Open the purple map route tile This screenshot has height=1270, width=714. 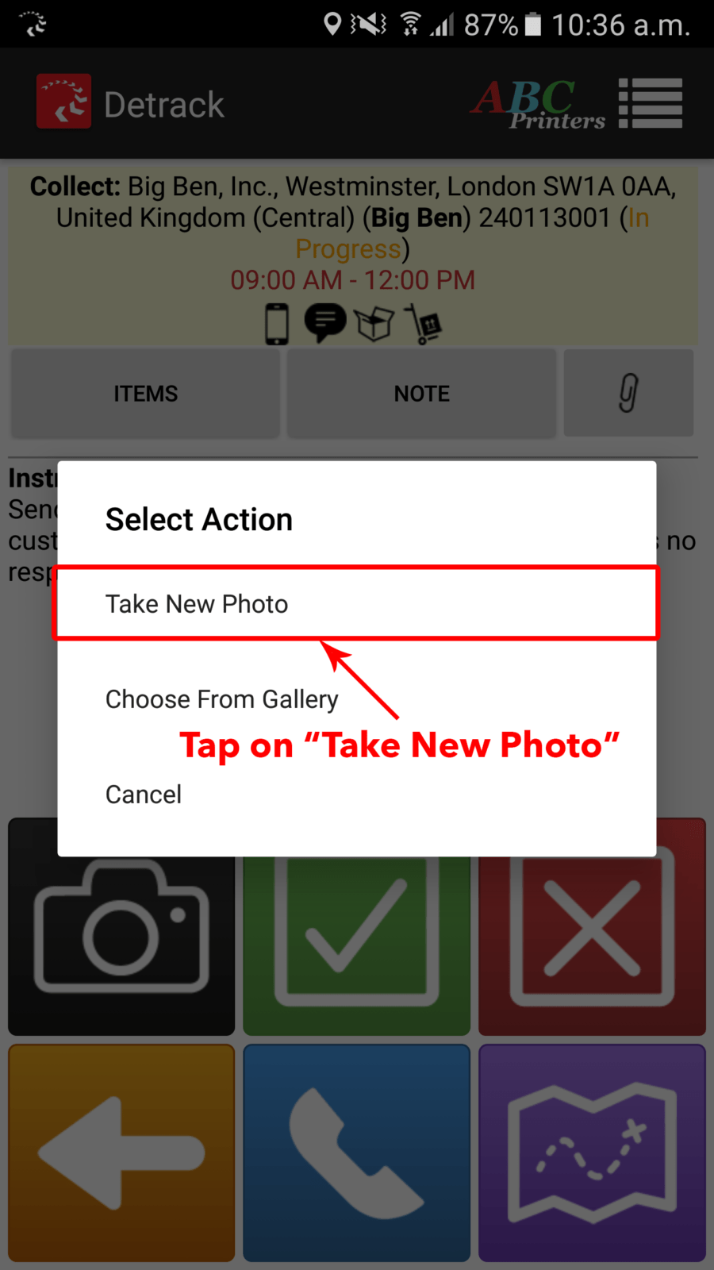click(592, 1153)
